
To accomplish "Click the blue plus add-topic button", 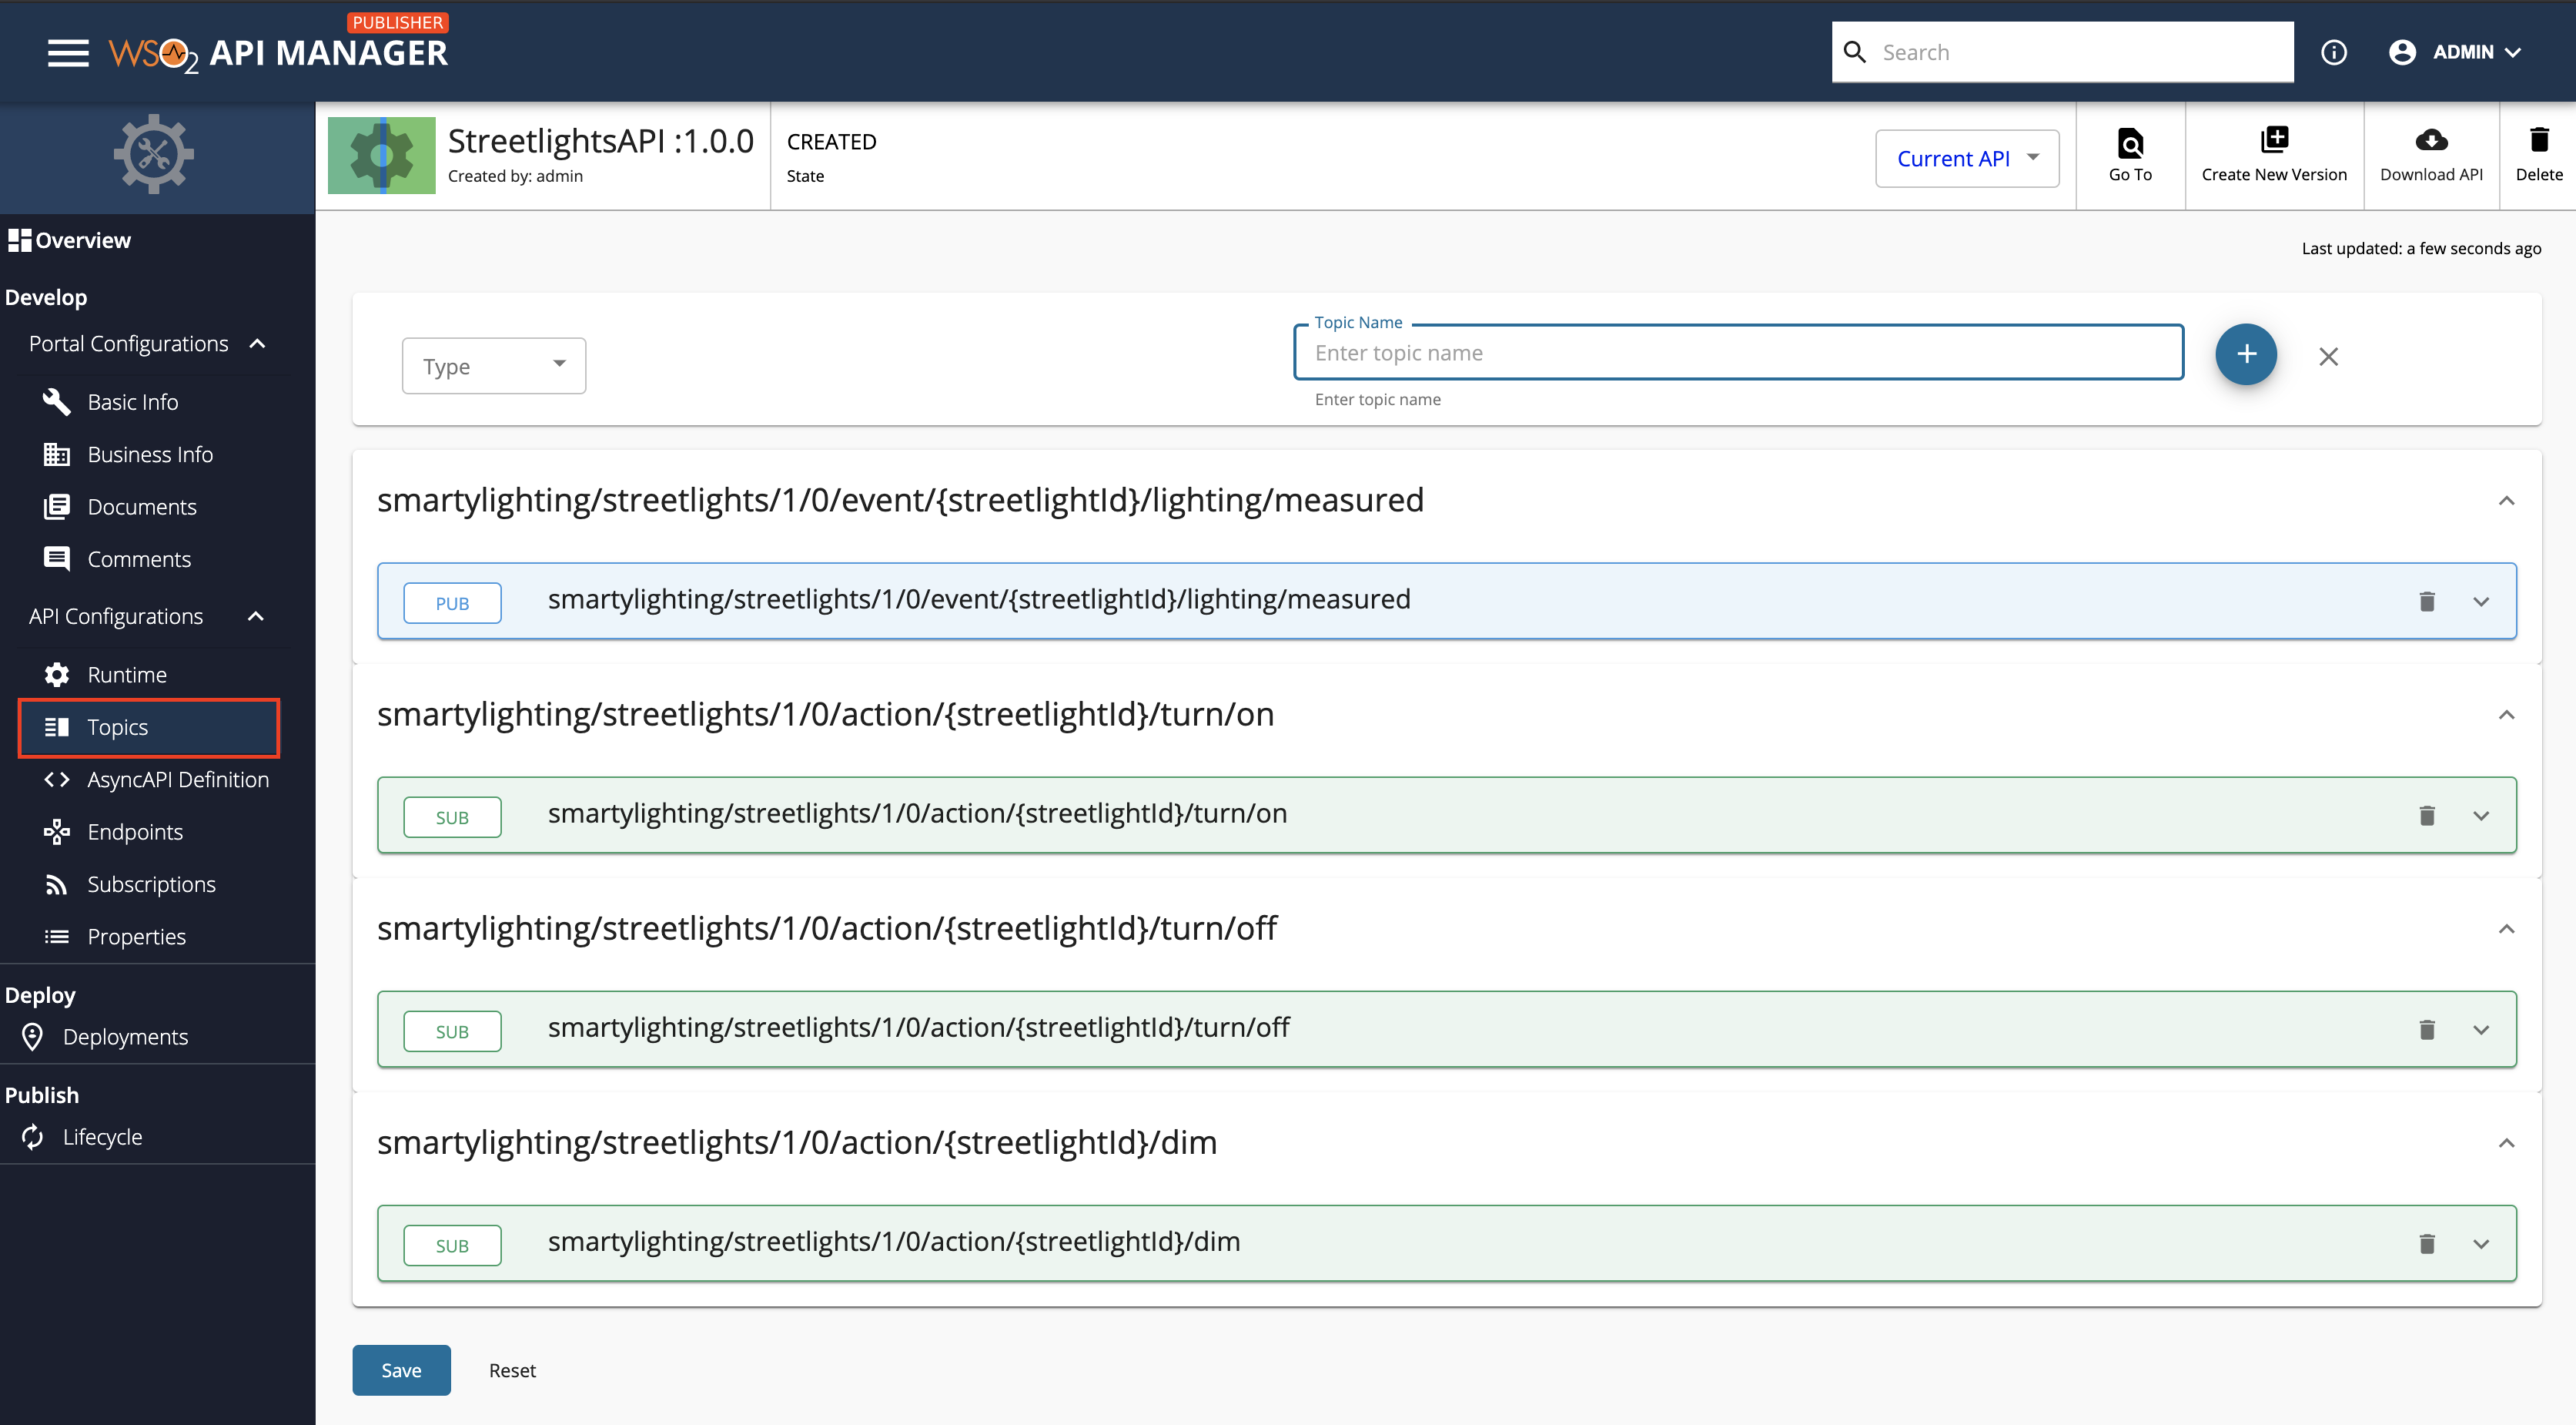I will [x=2246, y=354].
